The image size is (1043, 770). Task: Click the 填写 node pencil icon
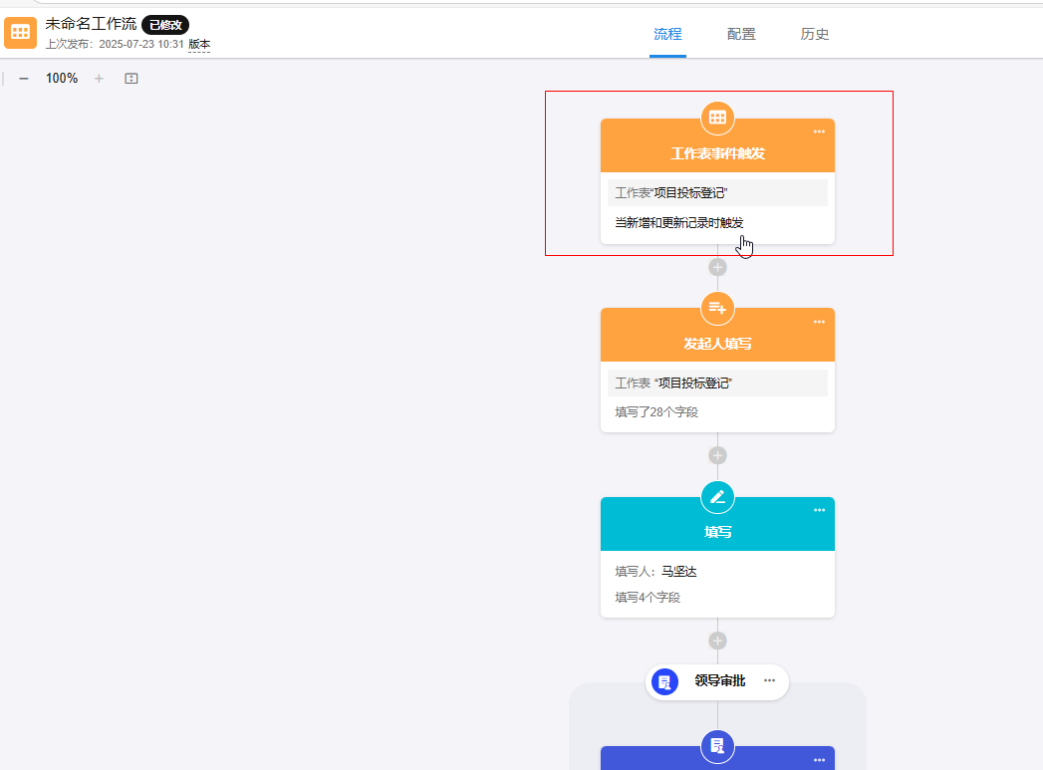(717, 497)
